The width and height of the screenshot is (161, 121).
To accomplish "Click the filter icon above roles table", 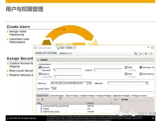I will 112,99.
